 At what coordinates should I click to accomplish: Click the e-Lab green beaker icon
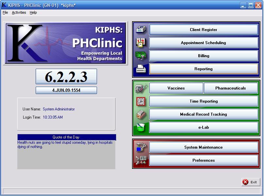pos(141,127)
